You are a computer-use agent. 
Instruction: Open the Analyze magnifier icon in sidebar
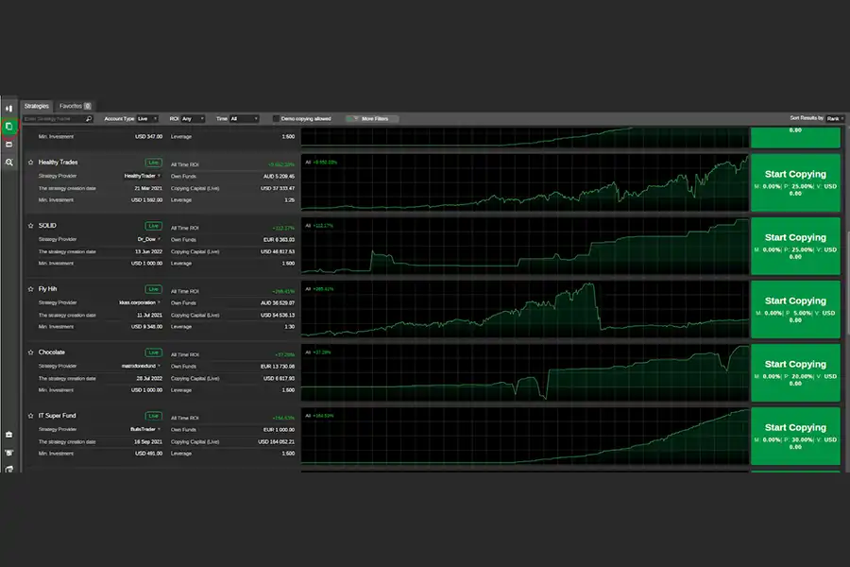pyautogui.click(x=9, y=163)
